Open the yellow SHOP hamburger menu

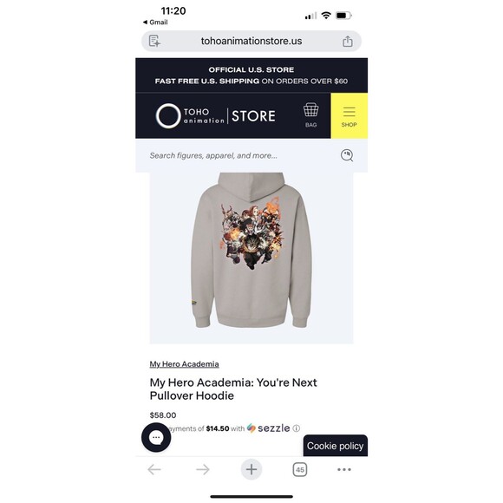coord(349,116)
